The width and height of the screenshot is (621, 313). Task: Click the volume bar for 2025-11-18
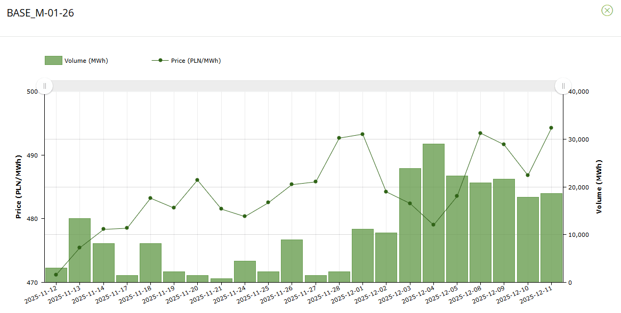150,263
